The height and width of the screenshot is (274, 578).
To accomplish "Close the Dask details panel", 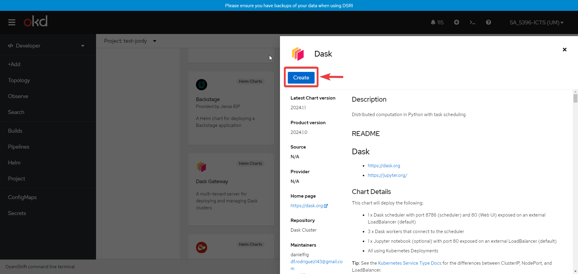I will pos(565,50).
